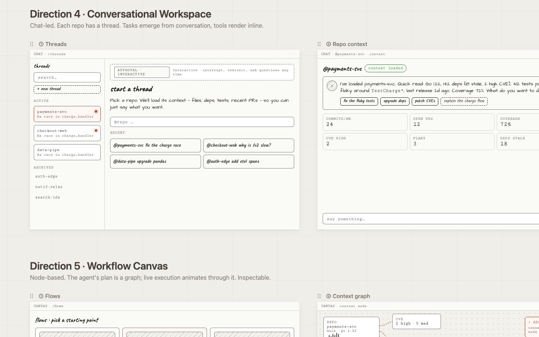The height and width of the screenshot is (337, 539).
Task: Open the data-pipe active thread
Action: (67, 152)
